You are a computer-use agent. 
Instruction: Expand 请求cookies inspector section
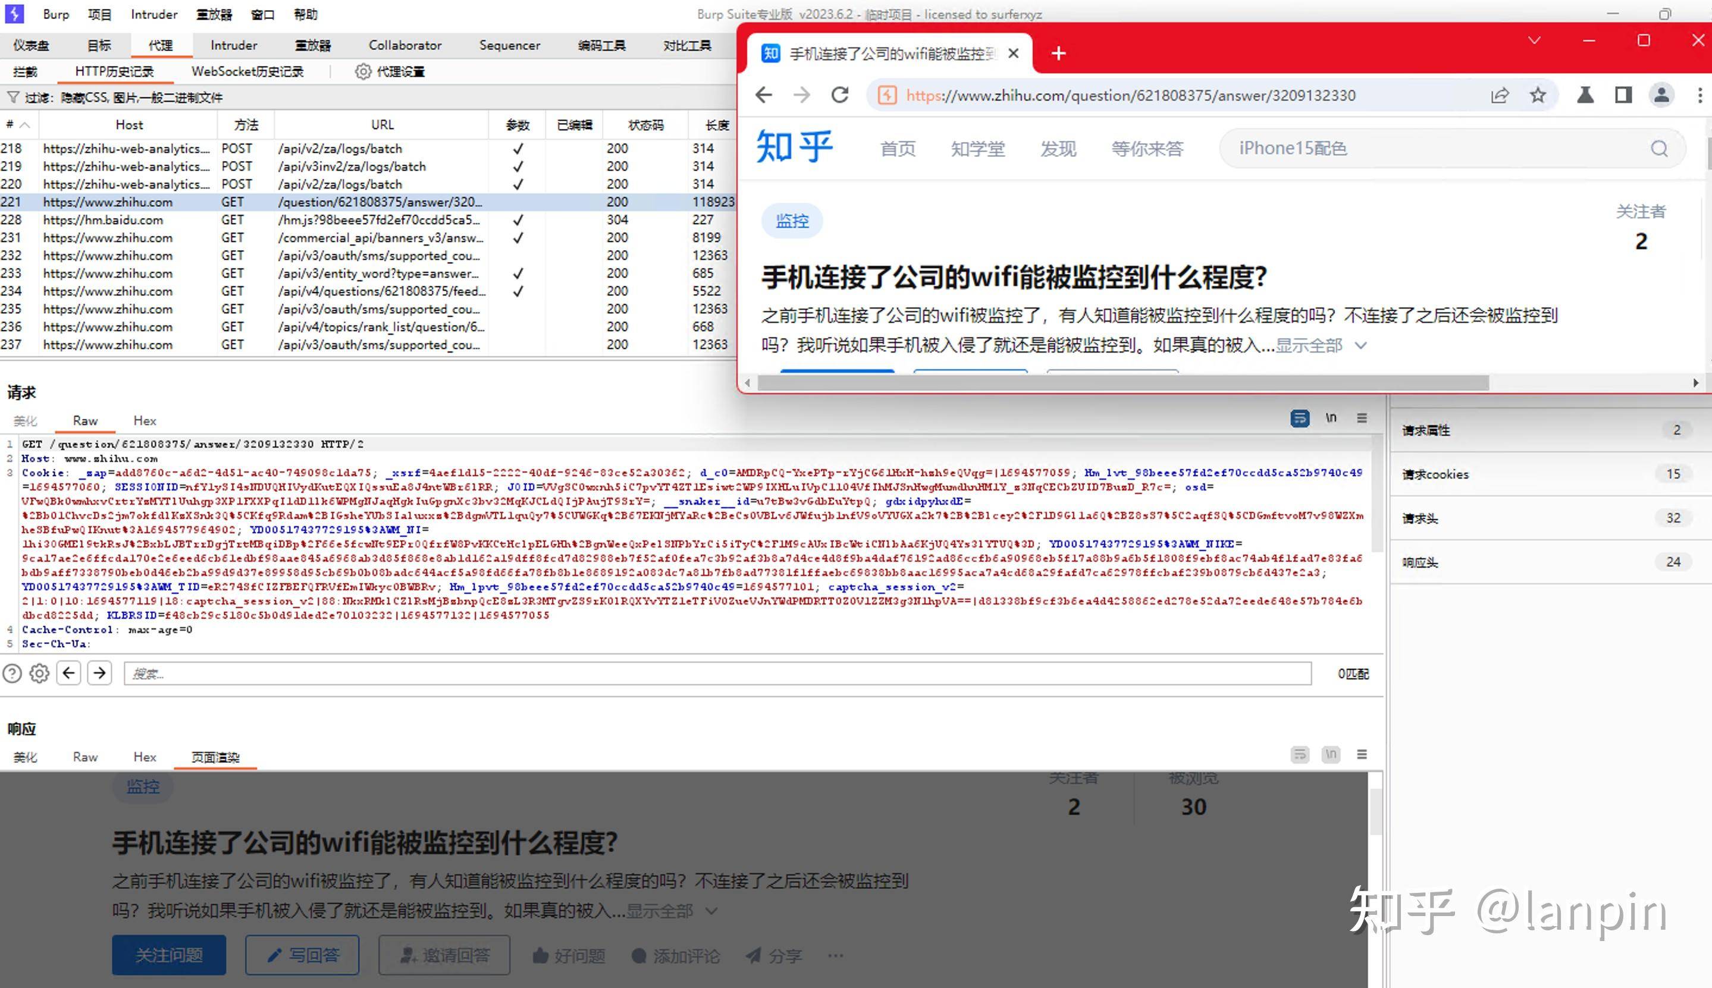point(1551,474)
